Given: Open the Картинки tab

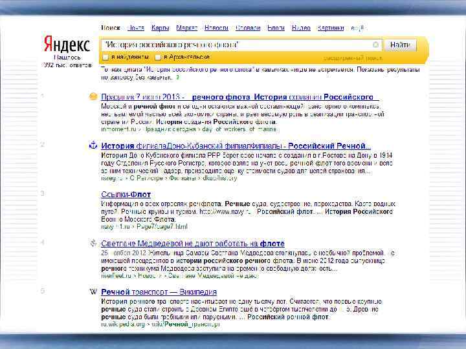Looking at the screenshot, I should (331, 28).
